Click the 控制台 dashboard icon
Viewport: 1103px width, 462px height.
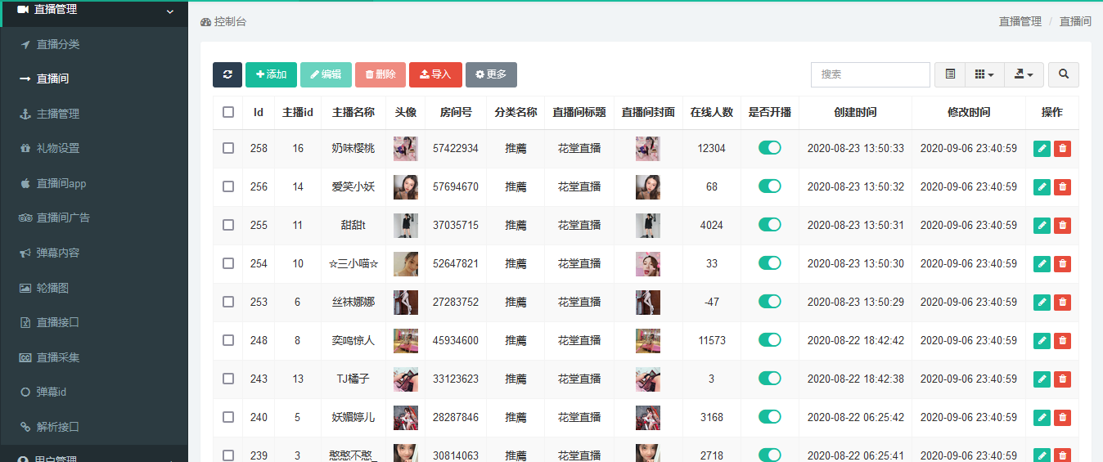(205, 22)
